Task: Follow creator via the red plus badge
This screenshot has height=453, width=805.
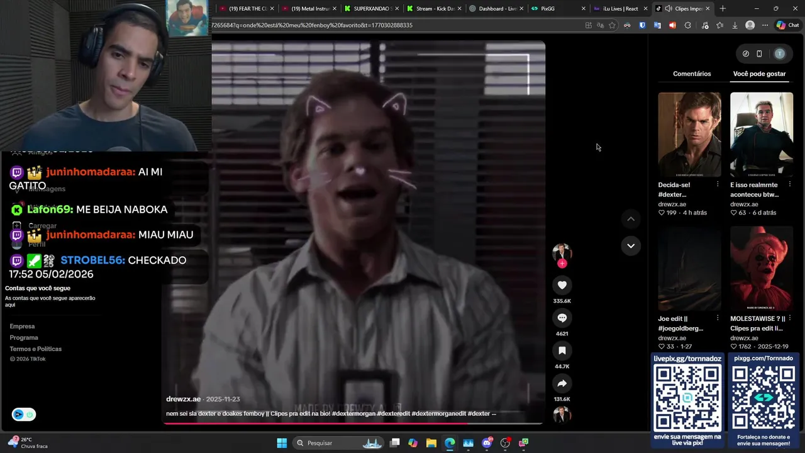Action: pos(562,264)
